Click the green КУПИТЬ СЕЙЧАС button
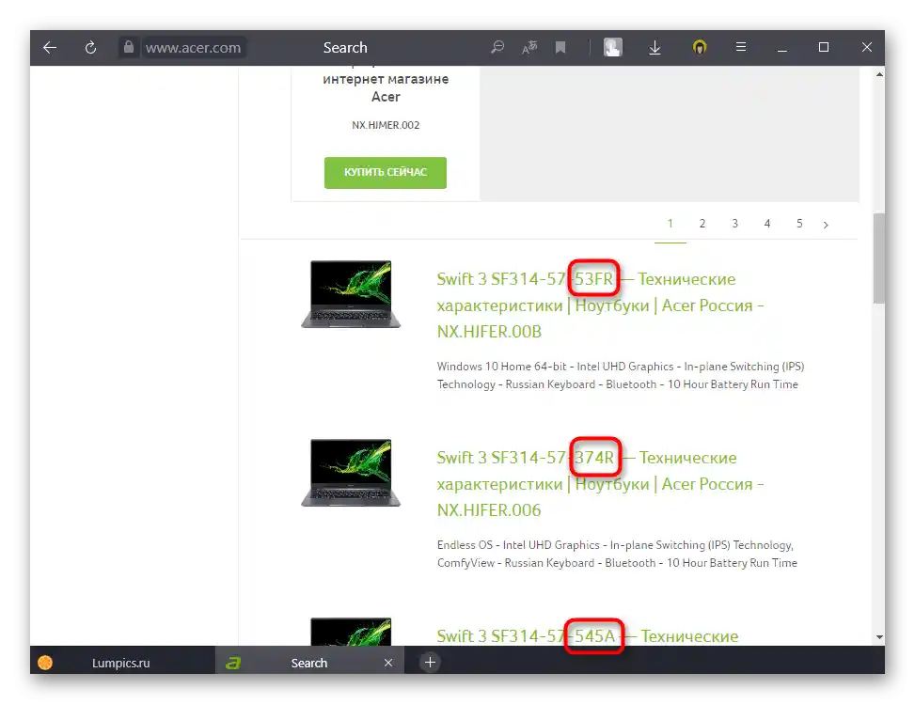This screenshot has height=704, width=915. click(x=386, y=172)
